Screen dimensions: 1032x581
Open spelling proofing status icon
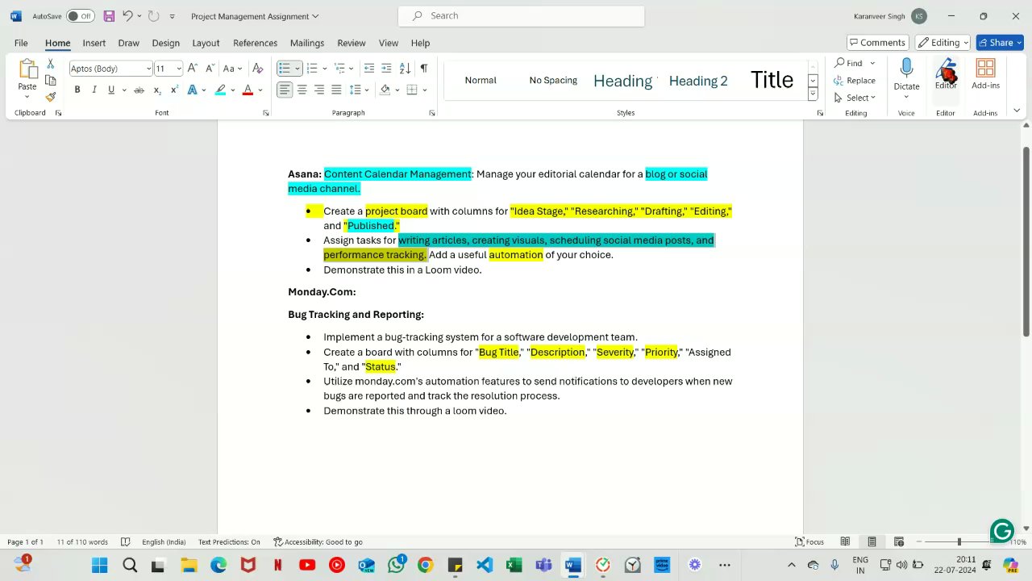pos(125,541)
